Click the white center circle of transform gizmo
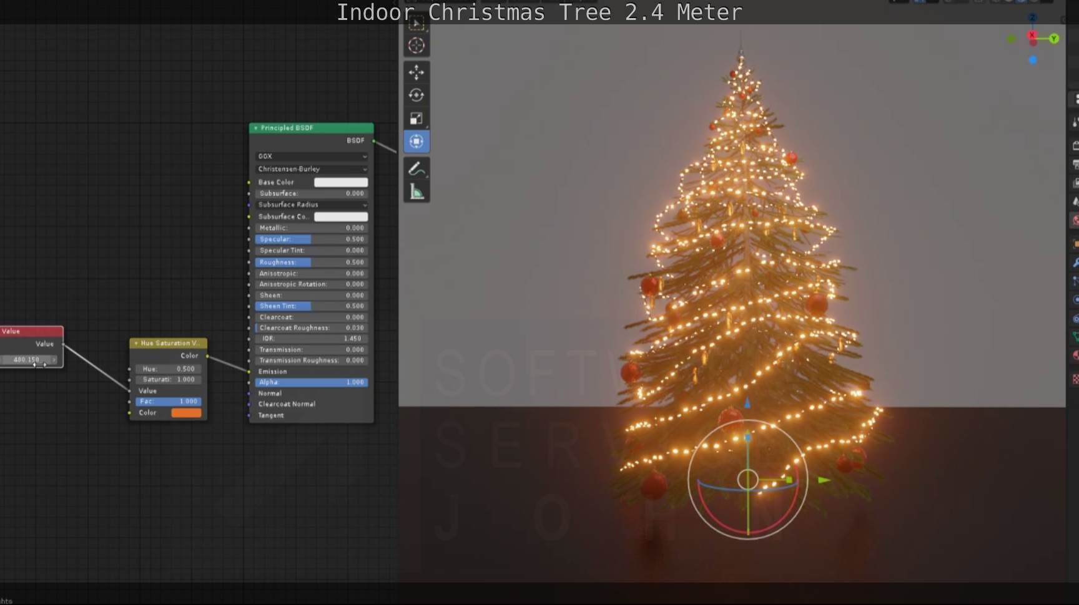The height and width of the screenshot is (605, 1079). tap(747, 480)
